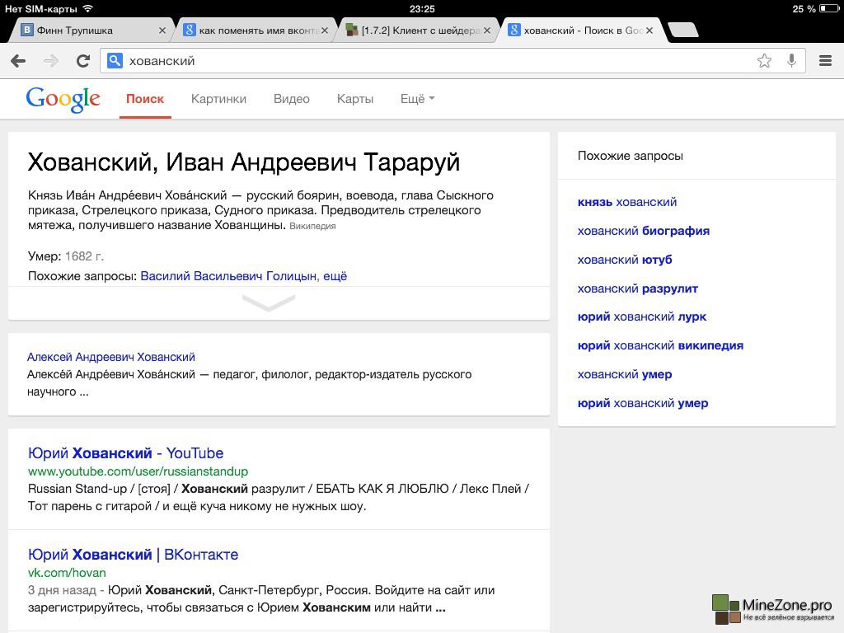Switch to the Видео search tab
The height and width of the screenshot is (633, 844).
[x=292, y=99]
